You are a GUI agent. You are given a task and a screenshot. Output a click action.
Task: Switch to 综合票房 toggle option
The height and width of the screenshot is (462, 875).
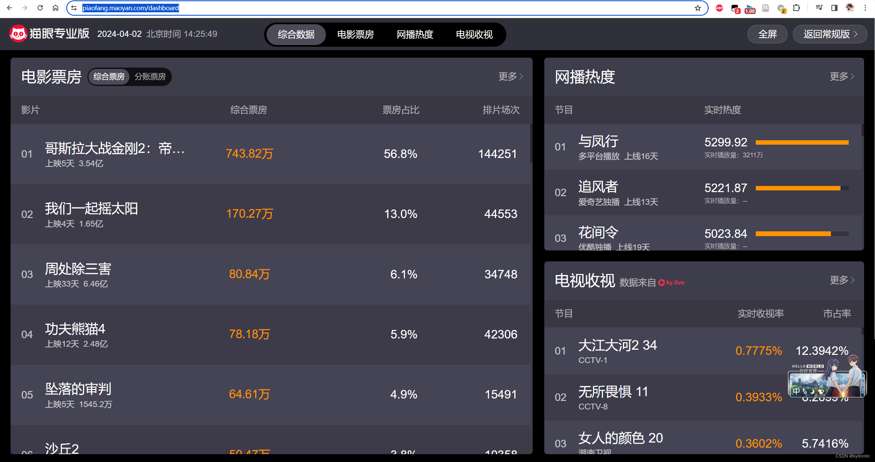point(109,76)
